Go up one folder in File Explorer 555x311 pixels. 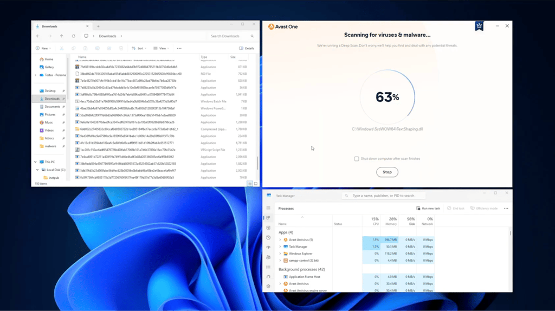pos(62,36)
